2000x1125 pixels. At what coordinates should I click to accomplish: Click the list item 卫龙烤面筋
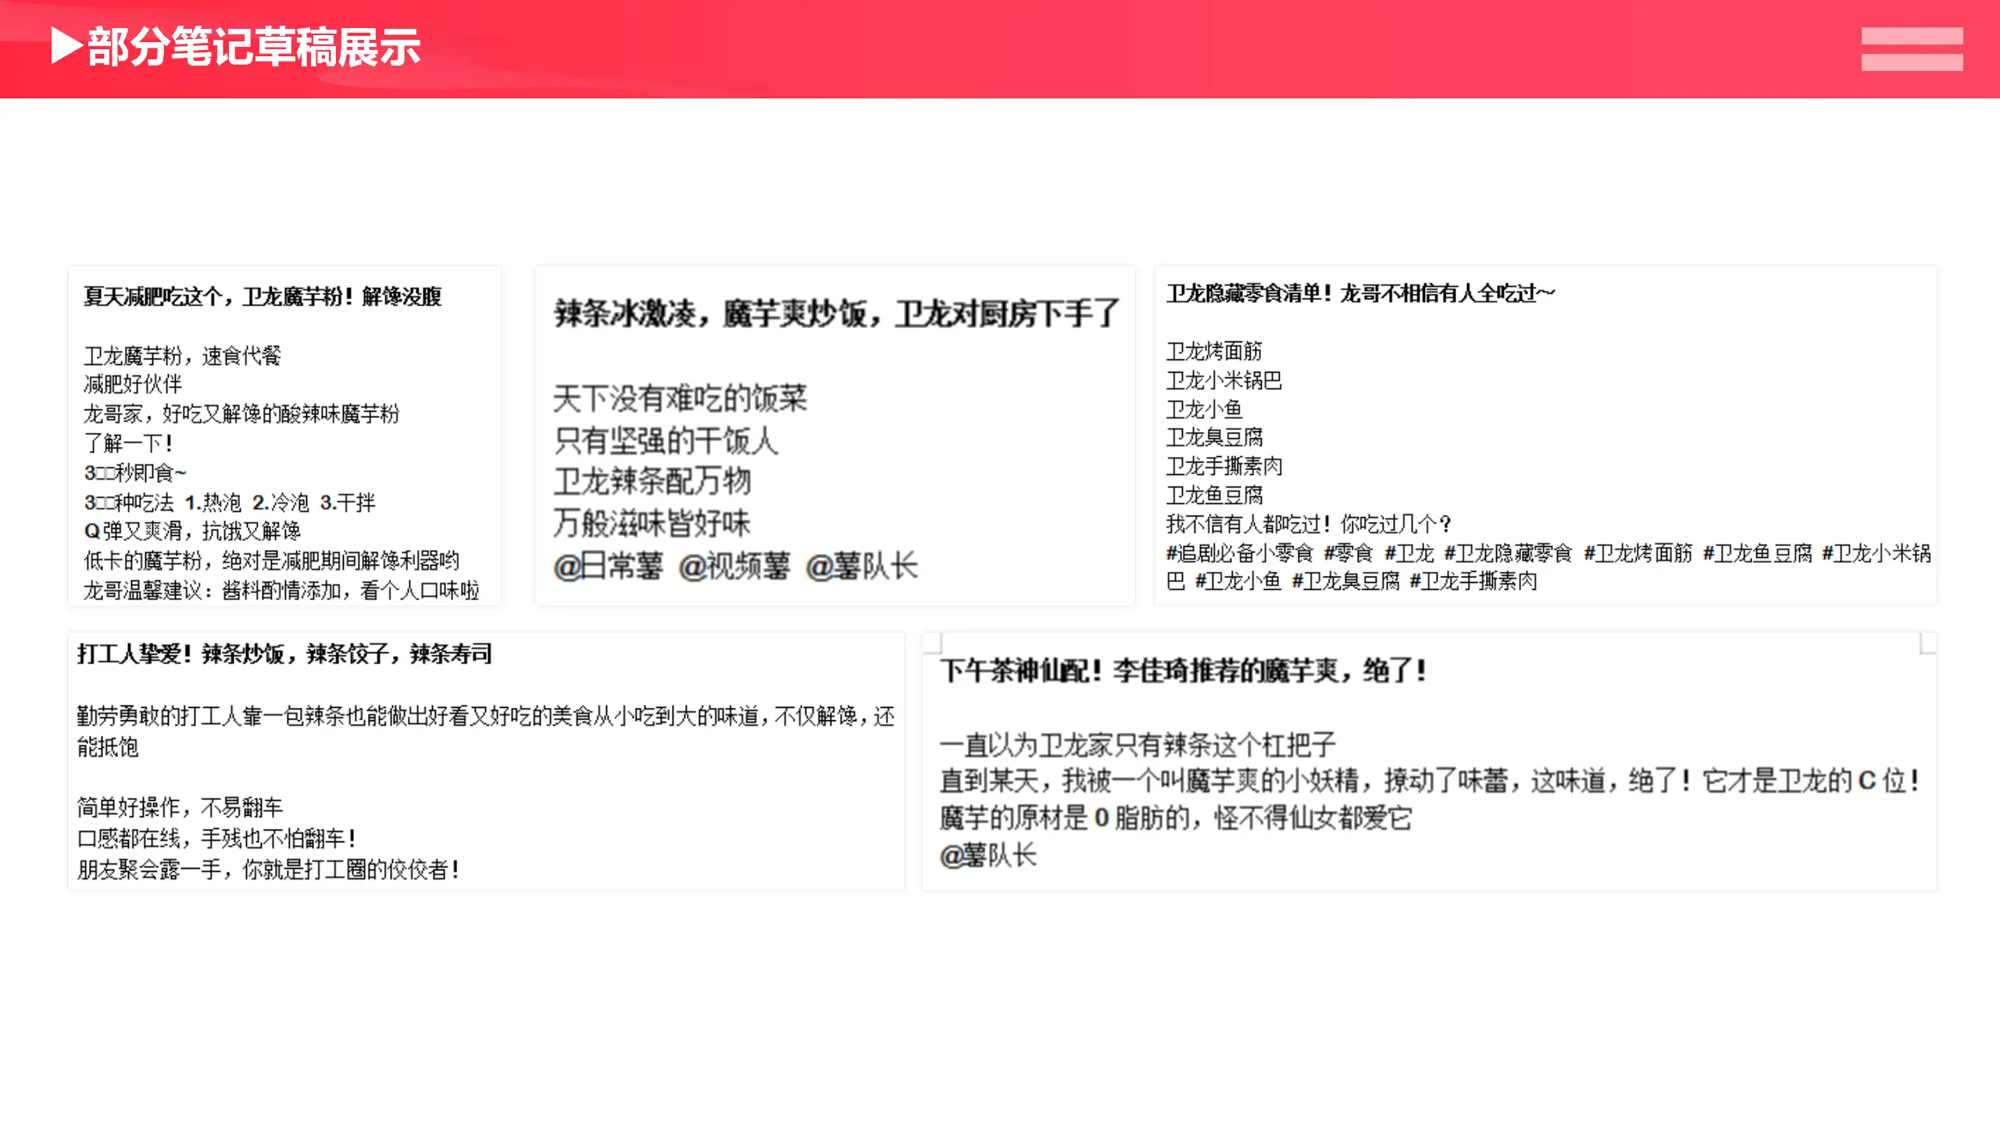(x=1214, y=351)
